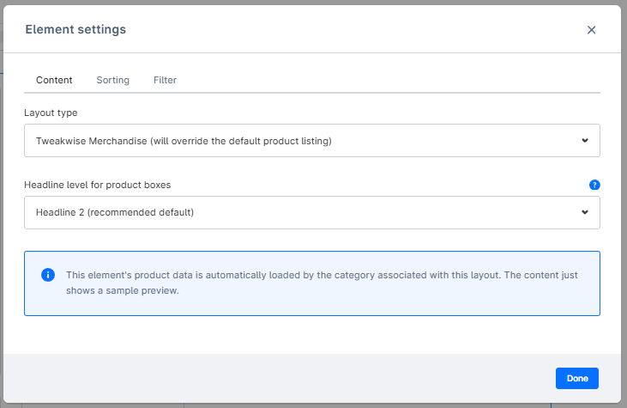Switch to the Sorting tab

pos(112,80)
